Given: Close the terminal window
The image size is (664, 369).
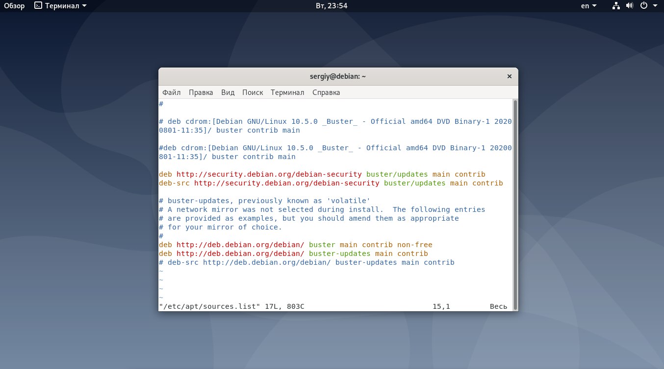Looking at the screenshot, I should click(x=509, y=76).
